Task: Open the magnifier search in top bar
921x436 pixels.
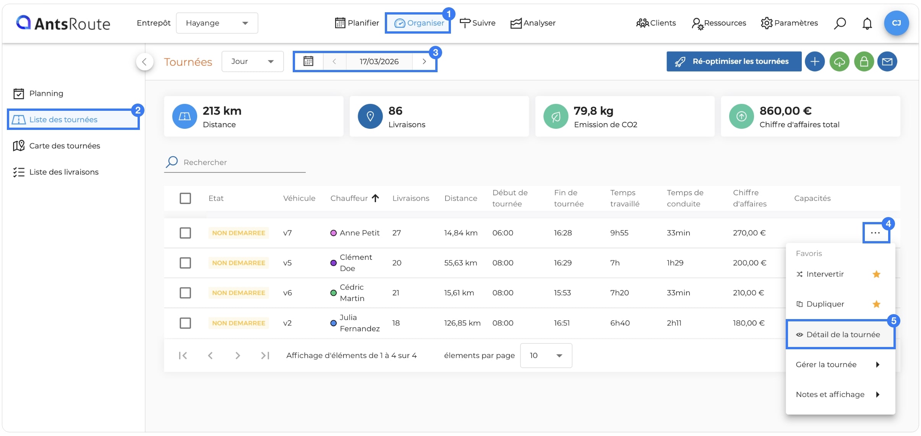Action: coord(840,23)
